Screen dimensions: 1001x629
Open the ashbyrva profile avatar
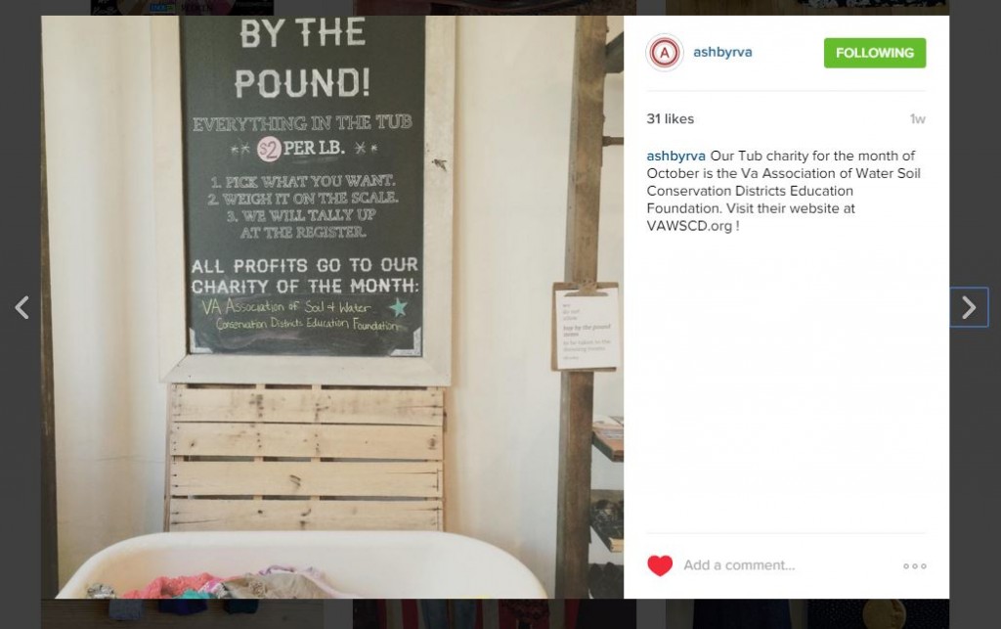point(665,53)
